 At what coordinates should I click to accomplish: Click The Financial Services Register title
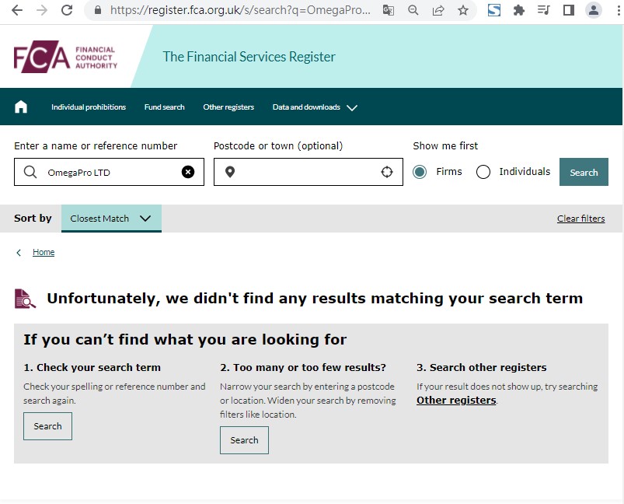pyautogui.click(x=249, y=57)
